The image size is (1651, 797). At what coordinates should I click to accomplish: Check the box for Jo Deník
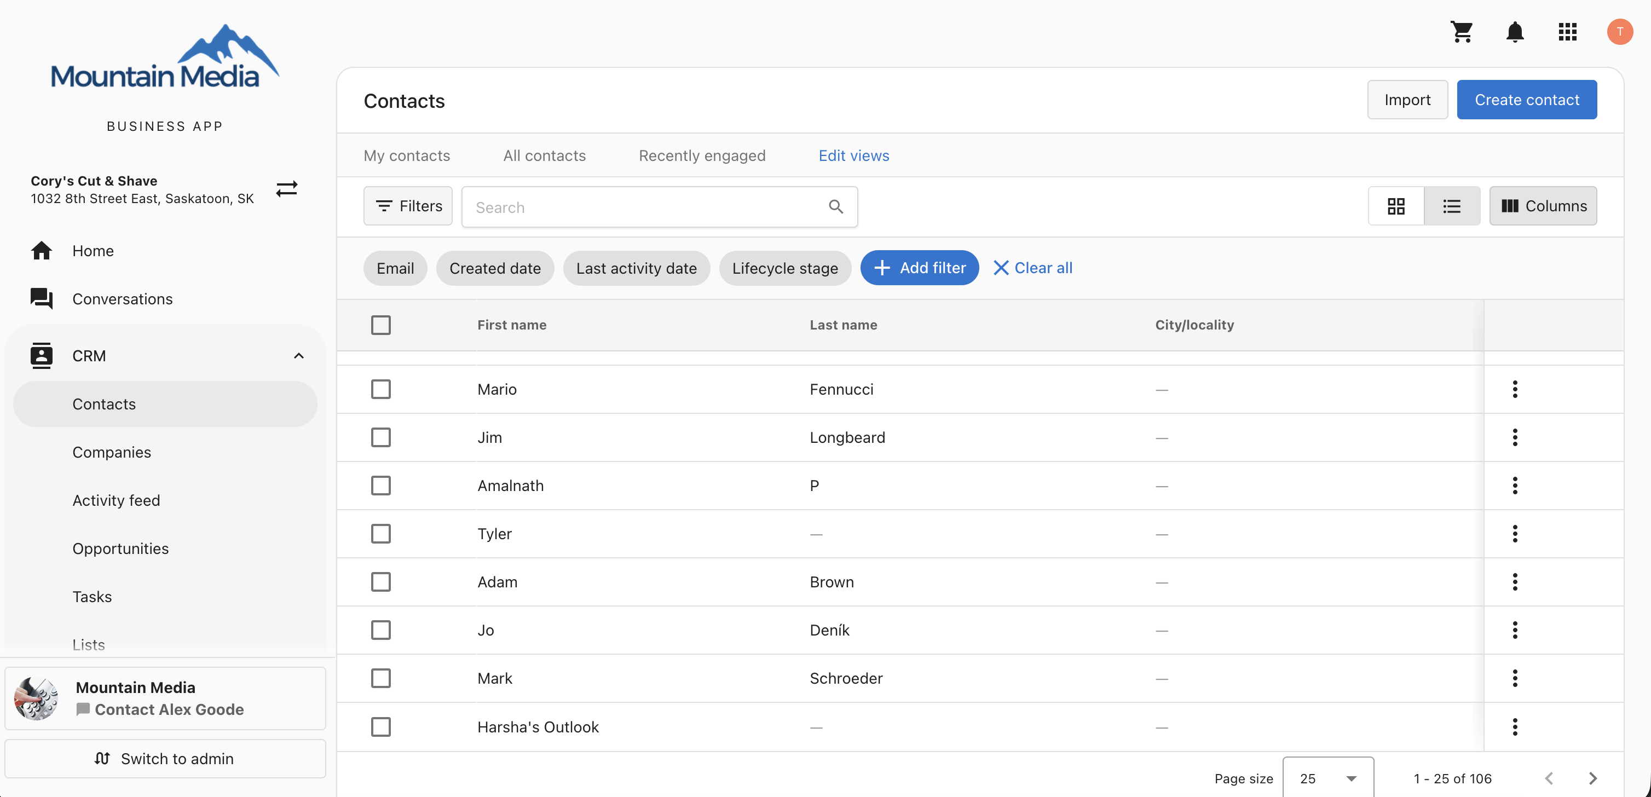(x=380, y=630)
